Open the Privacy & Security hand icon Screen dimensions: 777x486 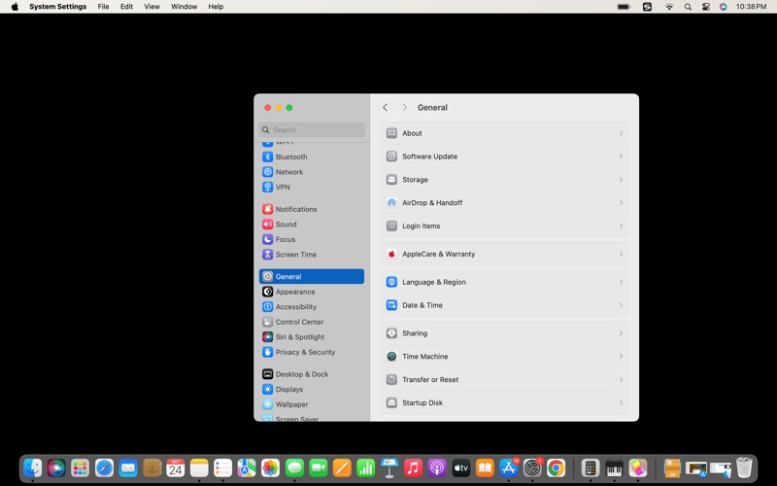(x=267, y=352)
